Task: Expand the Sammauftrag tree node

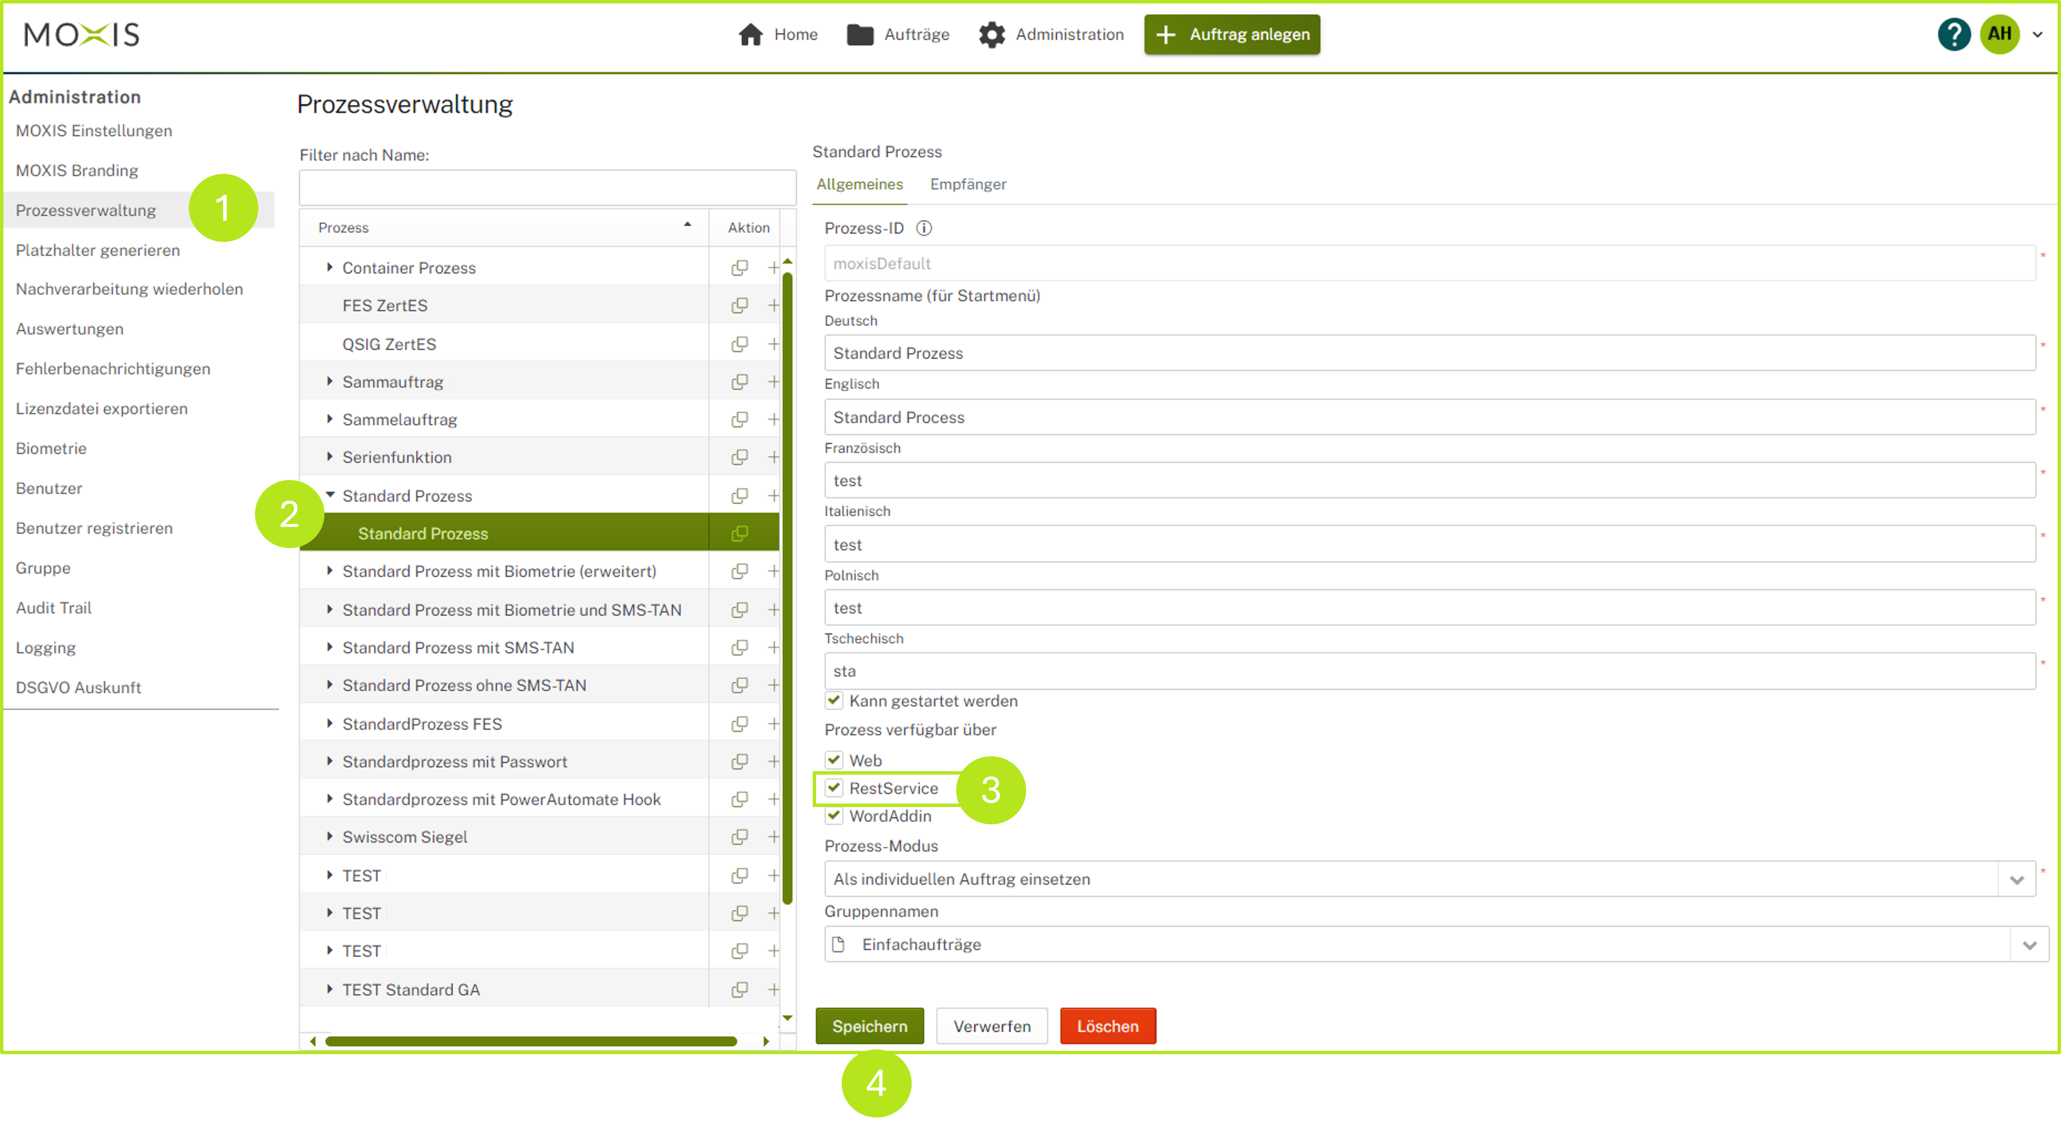Action: pos(329,382)
